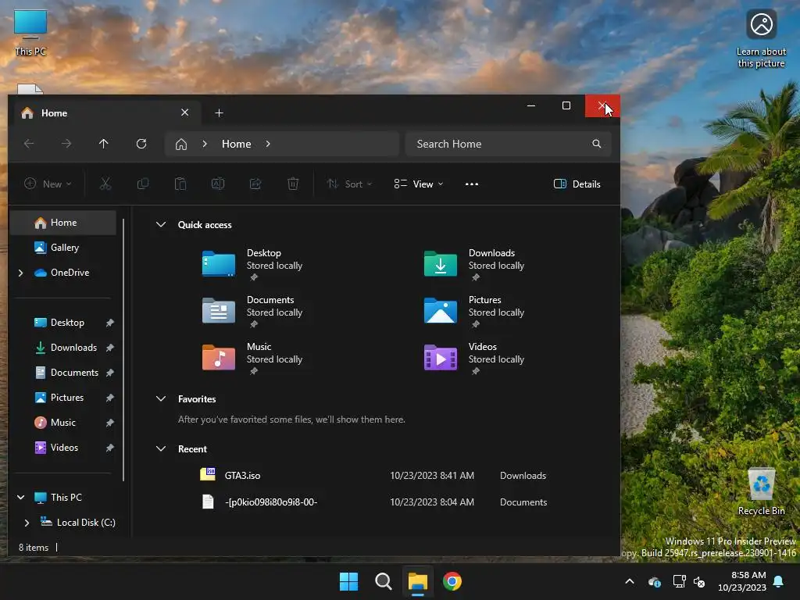Click Home breadcrumb in address bar
The height and width of the screenshot is (600, 800).
(236, 145)
